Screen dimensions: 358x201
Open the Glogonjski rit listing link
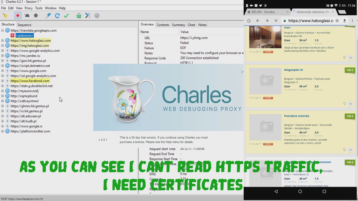tap(293, 70)
